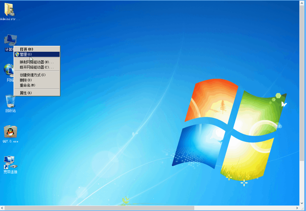The image size is (306, 211).
Task: Select the Network (网络) desktop icon
Action: 9,70
